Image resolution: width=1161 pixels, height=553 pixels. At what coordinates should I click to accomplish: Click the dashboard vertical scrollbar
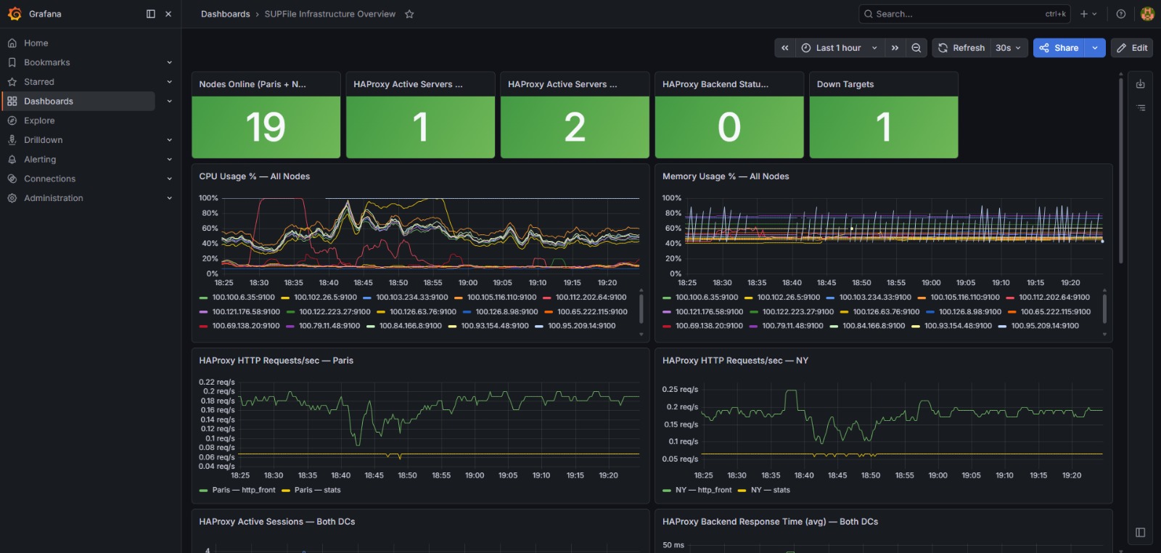click(x=1121, y=171)
